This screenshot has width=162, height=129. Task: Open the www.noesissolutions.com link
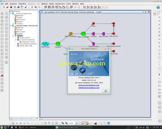[89, 85]
